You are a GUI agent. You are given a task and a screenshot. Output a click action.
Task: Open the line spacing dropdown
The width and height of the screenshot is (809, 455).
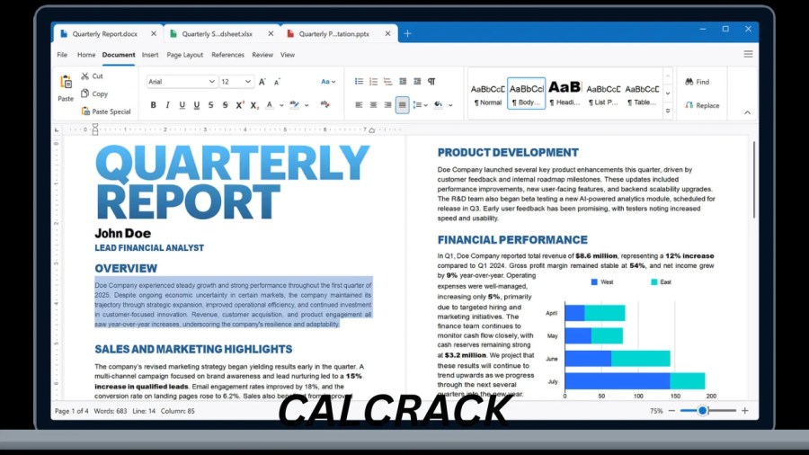click(421, 104)
